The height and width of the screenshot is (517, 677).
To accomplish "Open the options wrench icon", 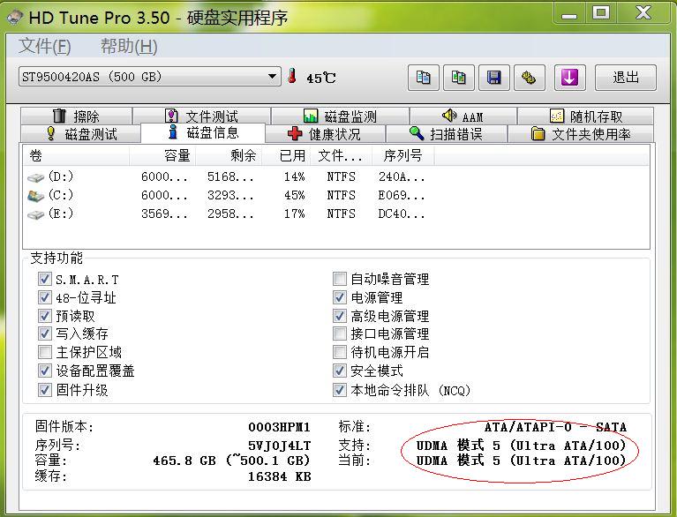I will coord(529,78).
